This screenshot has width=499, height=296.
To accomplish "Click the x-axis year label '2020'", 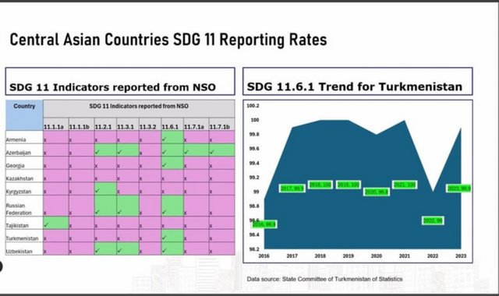I will click(377, 256).
